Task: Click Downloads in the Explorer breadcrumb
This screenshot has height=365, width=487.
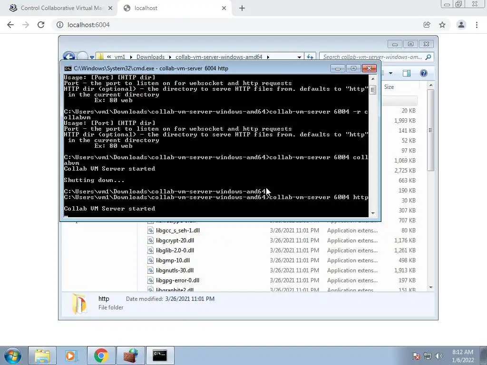Action: (x=150, y=57)
